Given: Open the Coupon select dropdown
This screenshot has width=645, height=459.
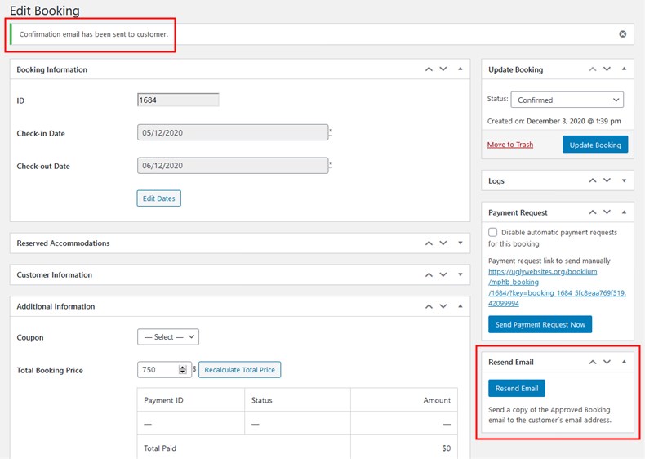Looking at the screenshot, I should pos(168,336).
